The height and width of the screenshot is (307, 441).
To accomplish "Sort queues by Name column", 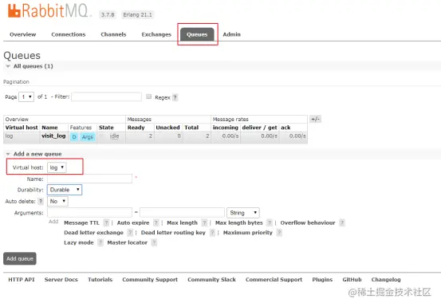I will 49,128.
